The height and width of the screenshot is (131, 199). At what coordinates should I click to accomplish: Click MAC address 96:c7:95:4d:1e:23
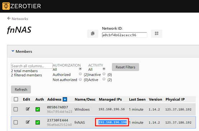[x=60, y=112]
